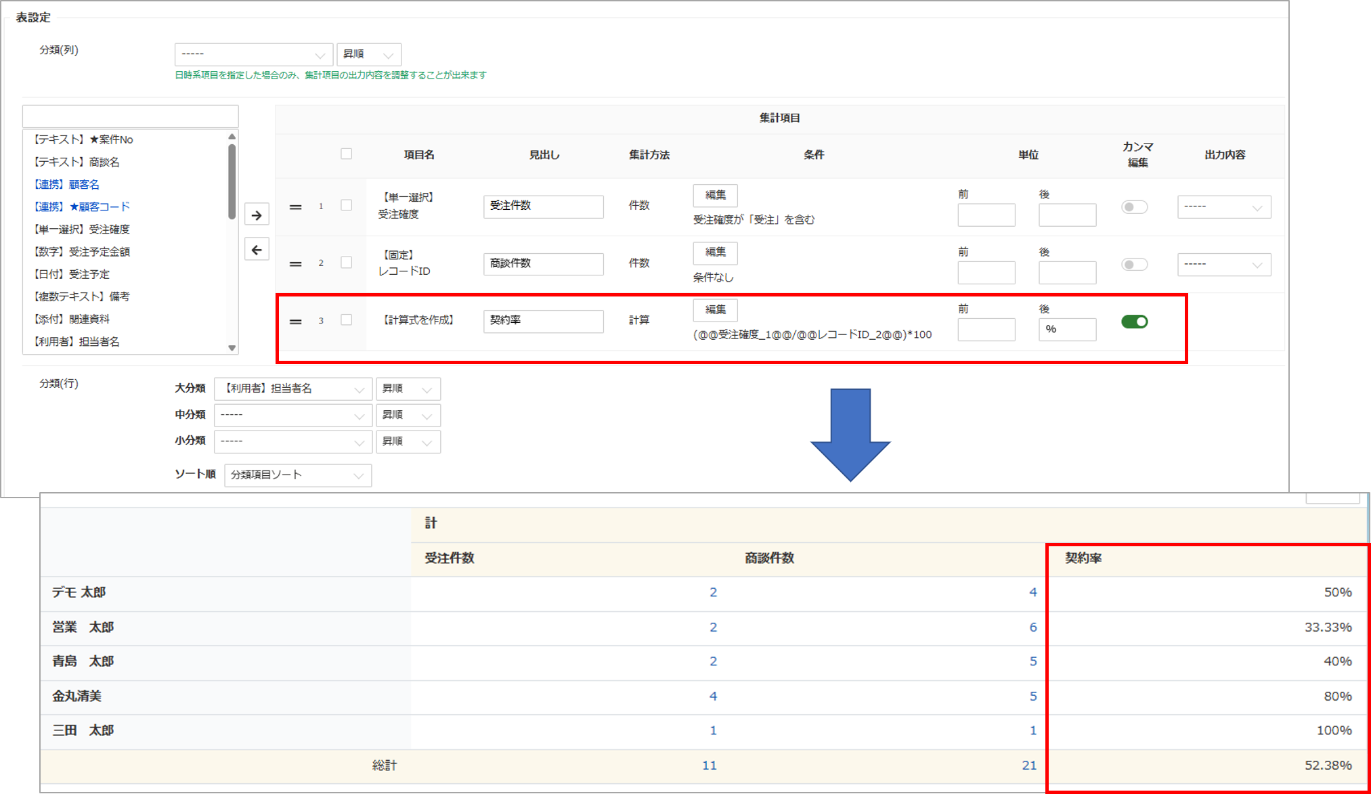The image size is (1371, 794).
Task: Click 編集 button for 受注件数 condition
Action: [x=715, y=196]
